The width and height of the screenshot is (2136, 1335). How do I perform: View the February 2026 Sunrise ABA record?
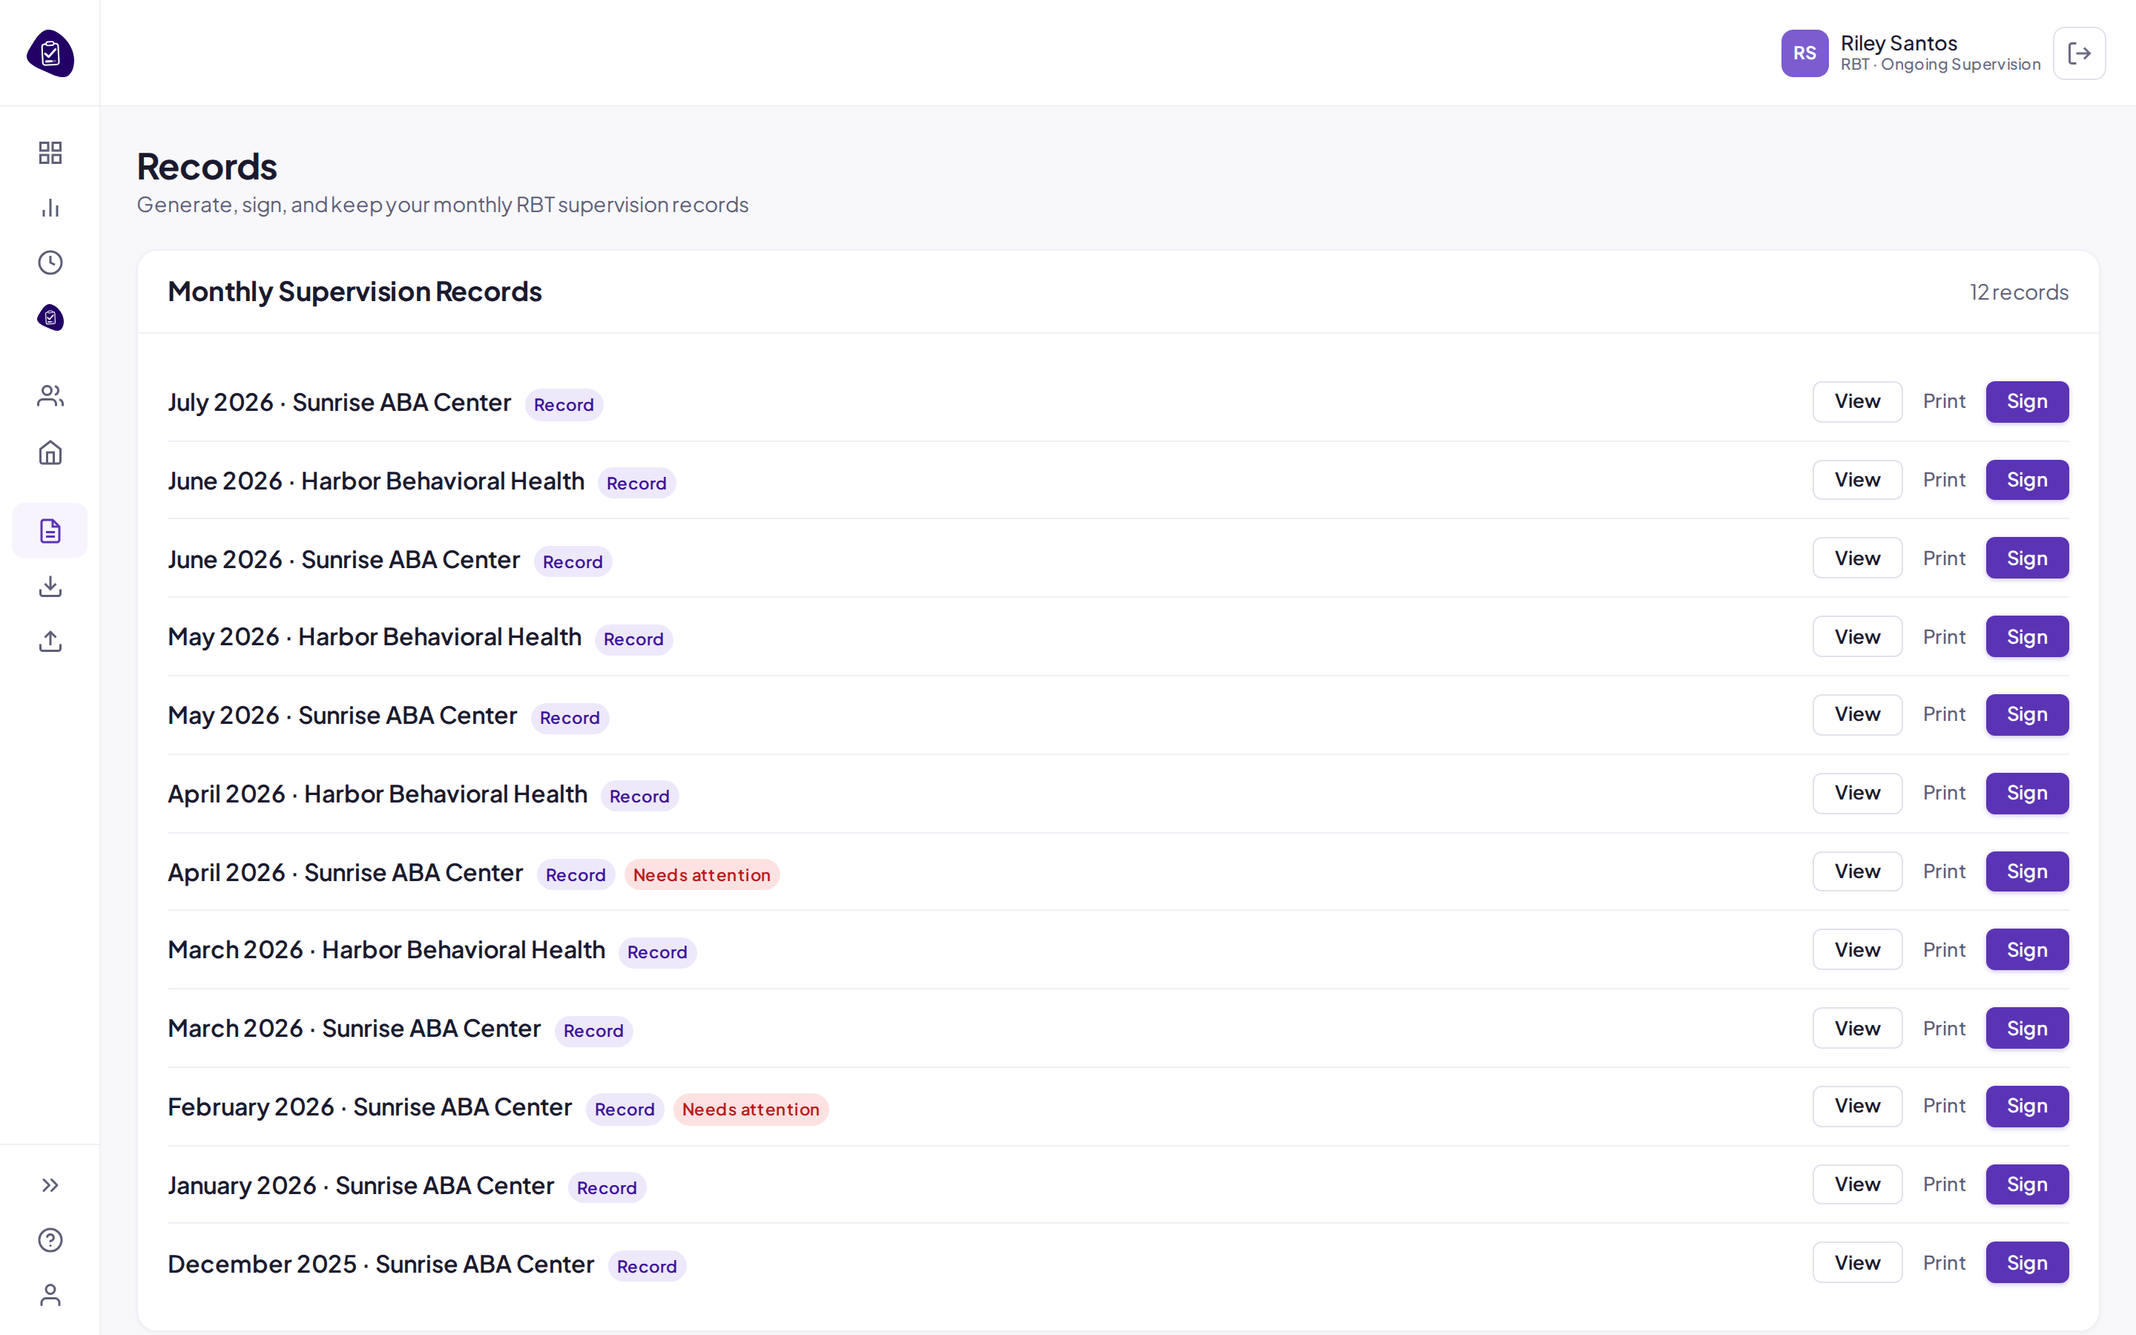[1857, 1107]
